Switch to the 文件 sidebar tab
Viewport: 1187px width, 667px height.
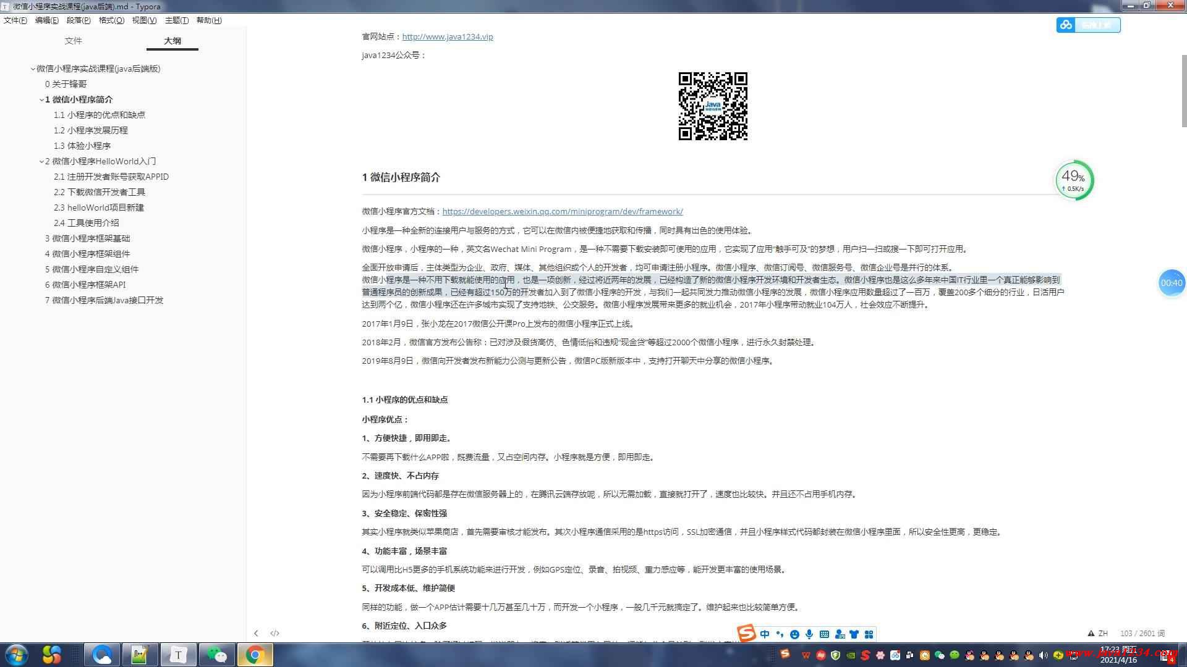73,41
